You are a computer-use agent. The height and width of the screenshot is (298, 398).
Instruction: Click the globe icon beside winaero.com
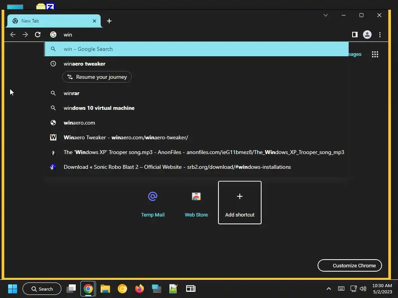point(53,123)
